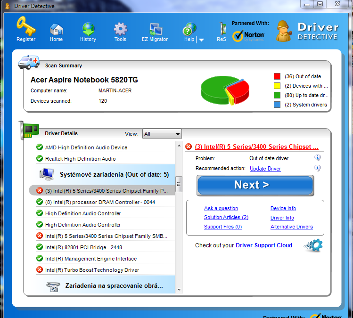Open the View dropdown set to All
This screenshot has height=318, width=353.
click(162, 134)
